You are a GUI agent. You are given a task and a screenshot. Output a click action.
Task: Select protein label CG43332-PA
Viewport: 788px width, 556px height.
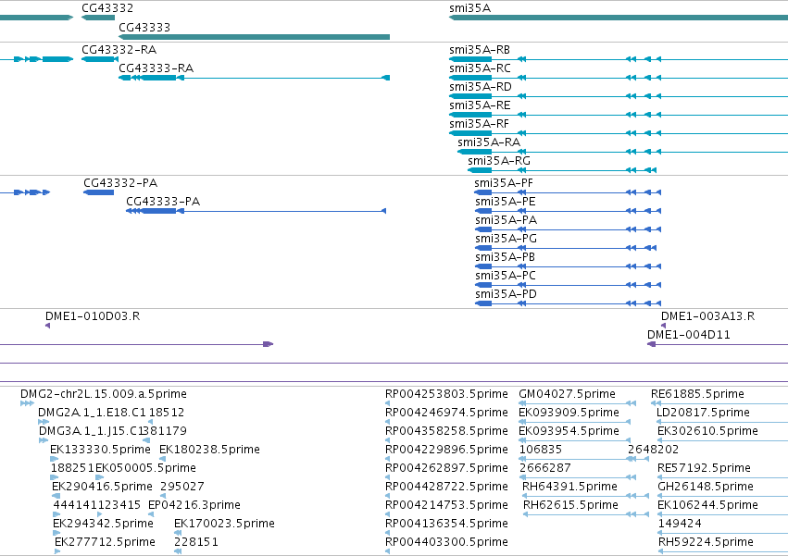coord(120,183)
